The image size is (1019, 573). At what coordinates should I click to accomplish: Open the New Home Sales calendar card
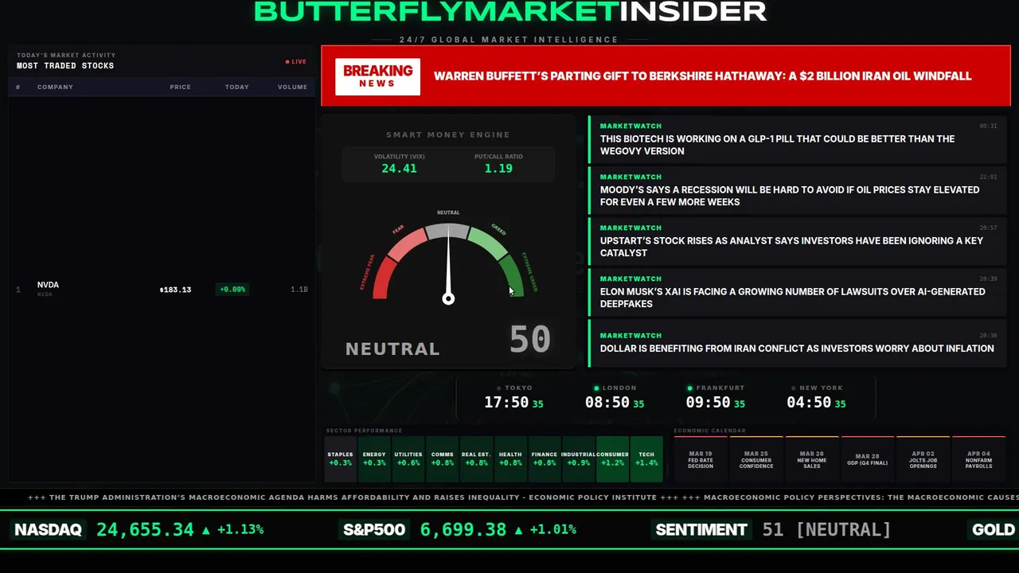click(812, 459)
